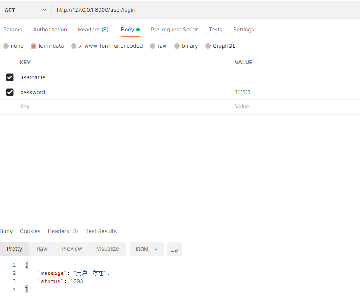Open the request Headers (8) tab
The height and width of the screenshot is (301, 360).
pos(93,30)
